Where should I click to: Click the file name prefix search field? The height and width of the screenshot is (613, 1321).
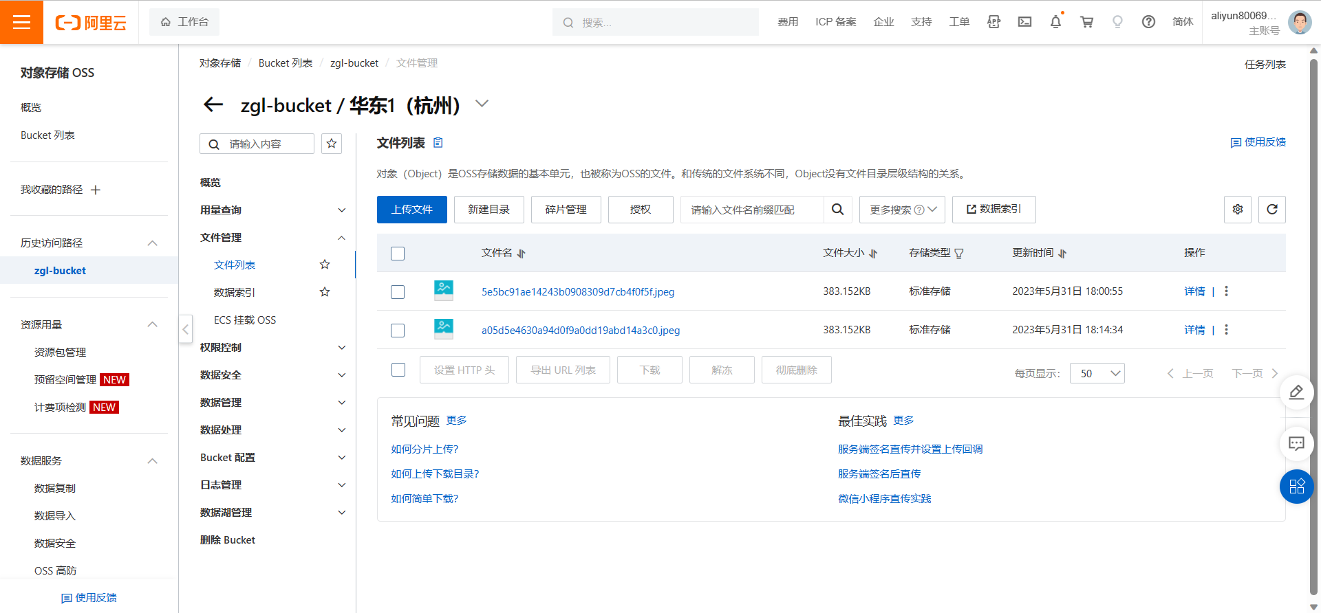(x=751, y=210)
